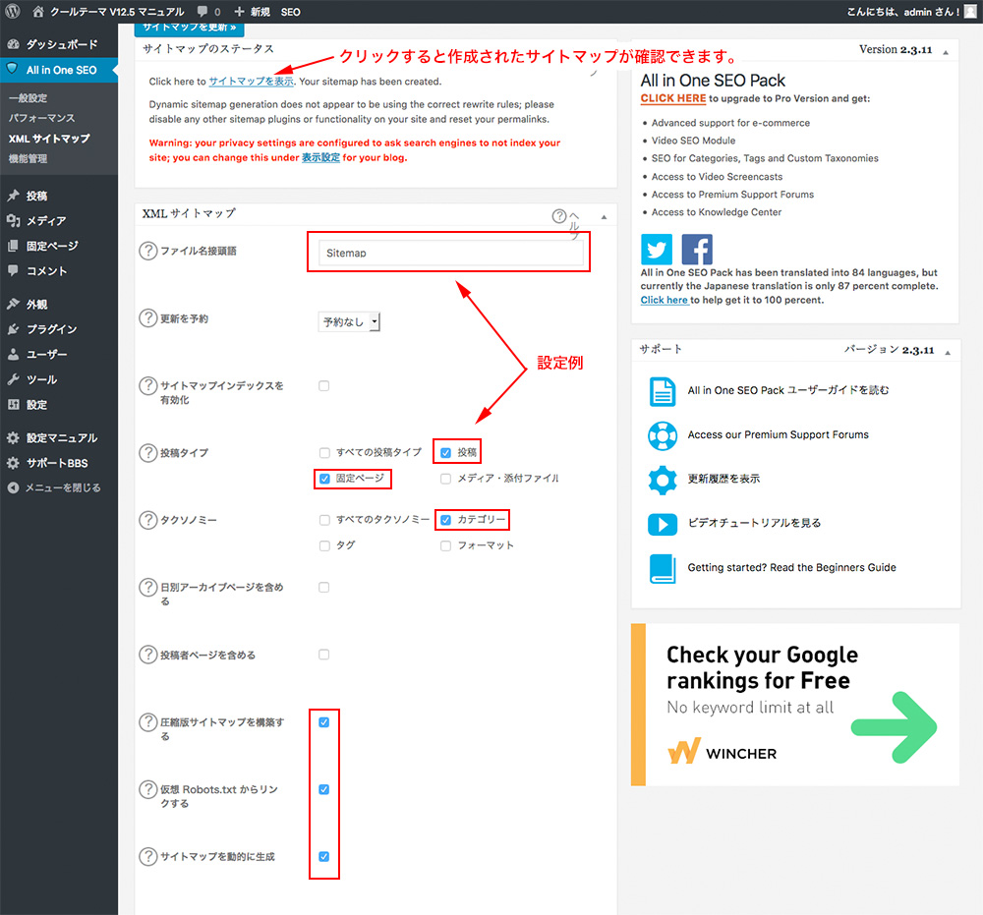Click the 表示設定 link in warning
Viewport: 983px width, 915px height.
pyautogui.click(x=321, y=157)
